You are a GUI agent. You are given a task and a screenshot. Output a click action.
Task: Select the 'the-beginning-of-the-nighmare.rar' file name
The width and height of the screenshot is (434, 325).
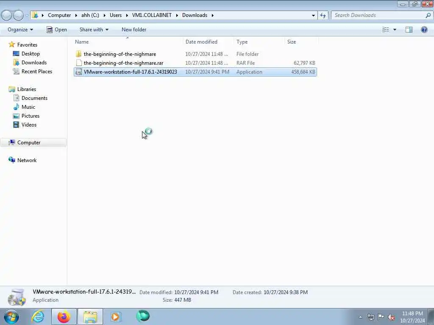point(123,63)
